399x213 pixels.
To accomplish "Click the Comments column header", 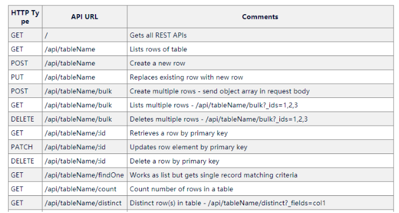I will (x=260, y=17).
